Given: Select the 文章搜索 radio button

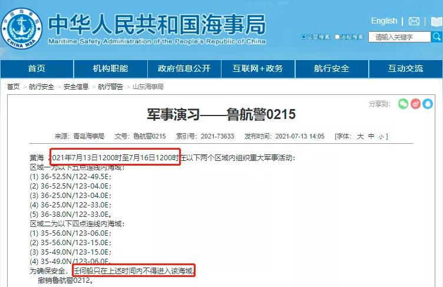Looking at the screenshot, I should coord(304,37).
